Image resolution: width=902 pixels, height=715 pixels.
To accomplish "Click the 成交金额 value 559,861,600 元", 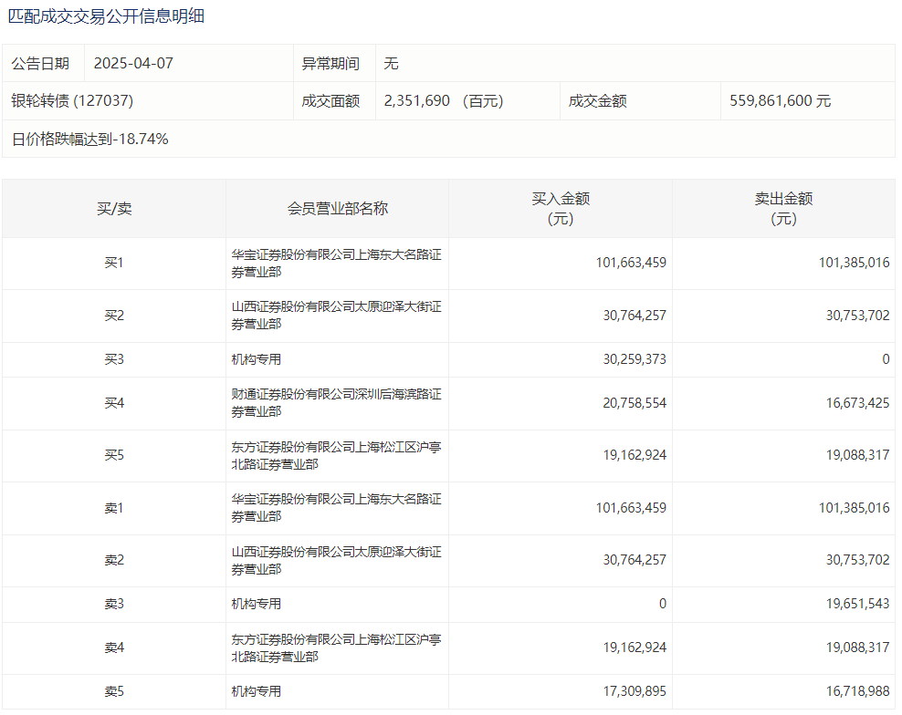I will [780, 101].
